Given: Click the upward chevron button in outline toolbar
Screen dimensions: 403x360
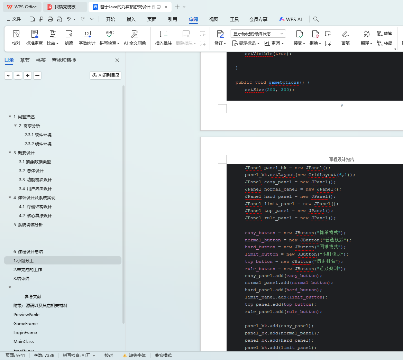Looking at the screenshot, I should [18, 75].
